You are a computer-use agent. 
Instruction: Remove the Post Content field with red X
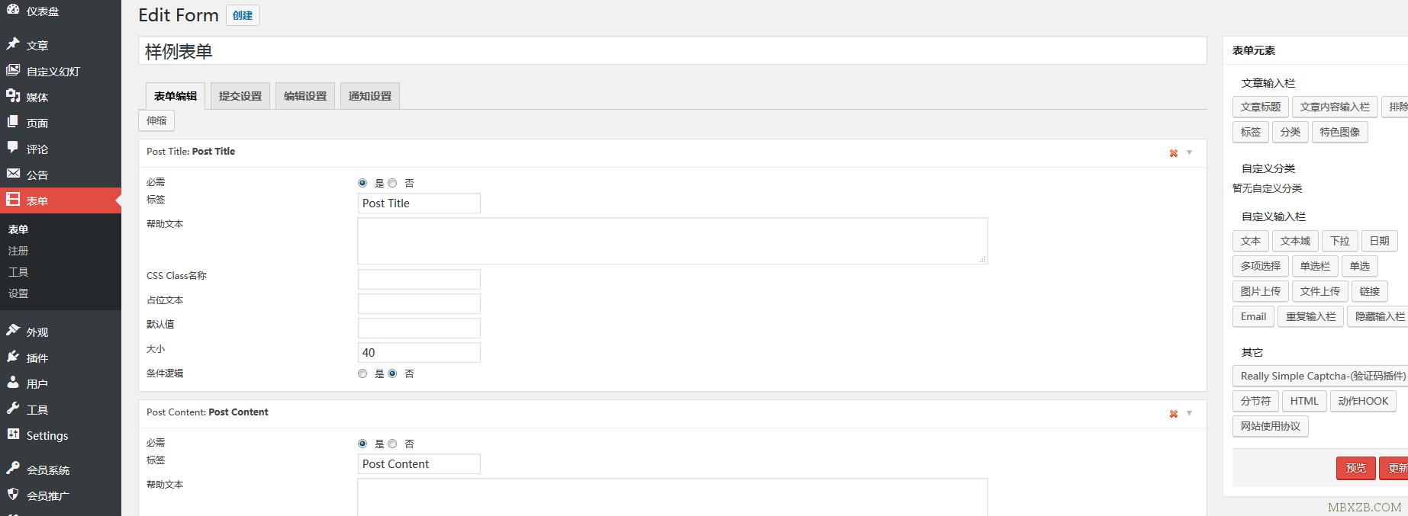pyautogui.click(x=1173, y=413)
